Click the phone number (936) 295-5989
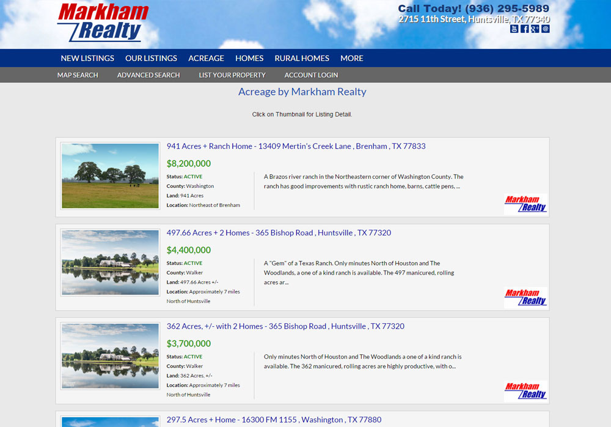The height and width of the screenshot is (427, 611). (x=507, y=9)
